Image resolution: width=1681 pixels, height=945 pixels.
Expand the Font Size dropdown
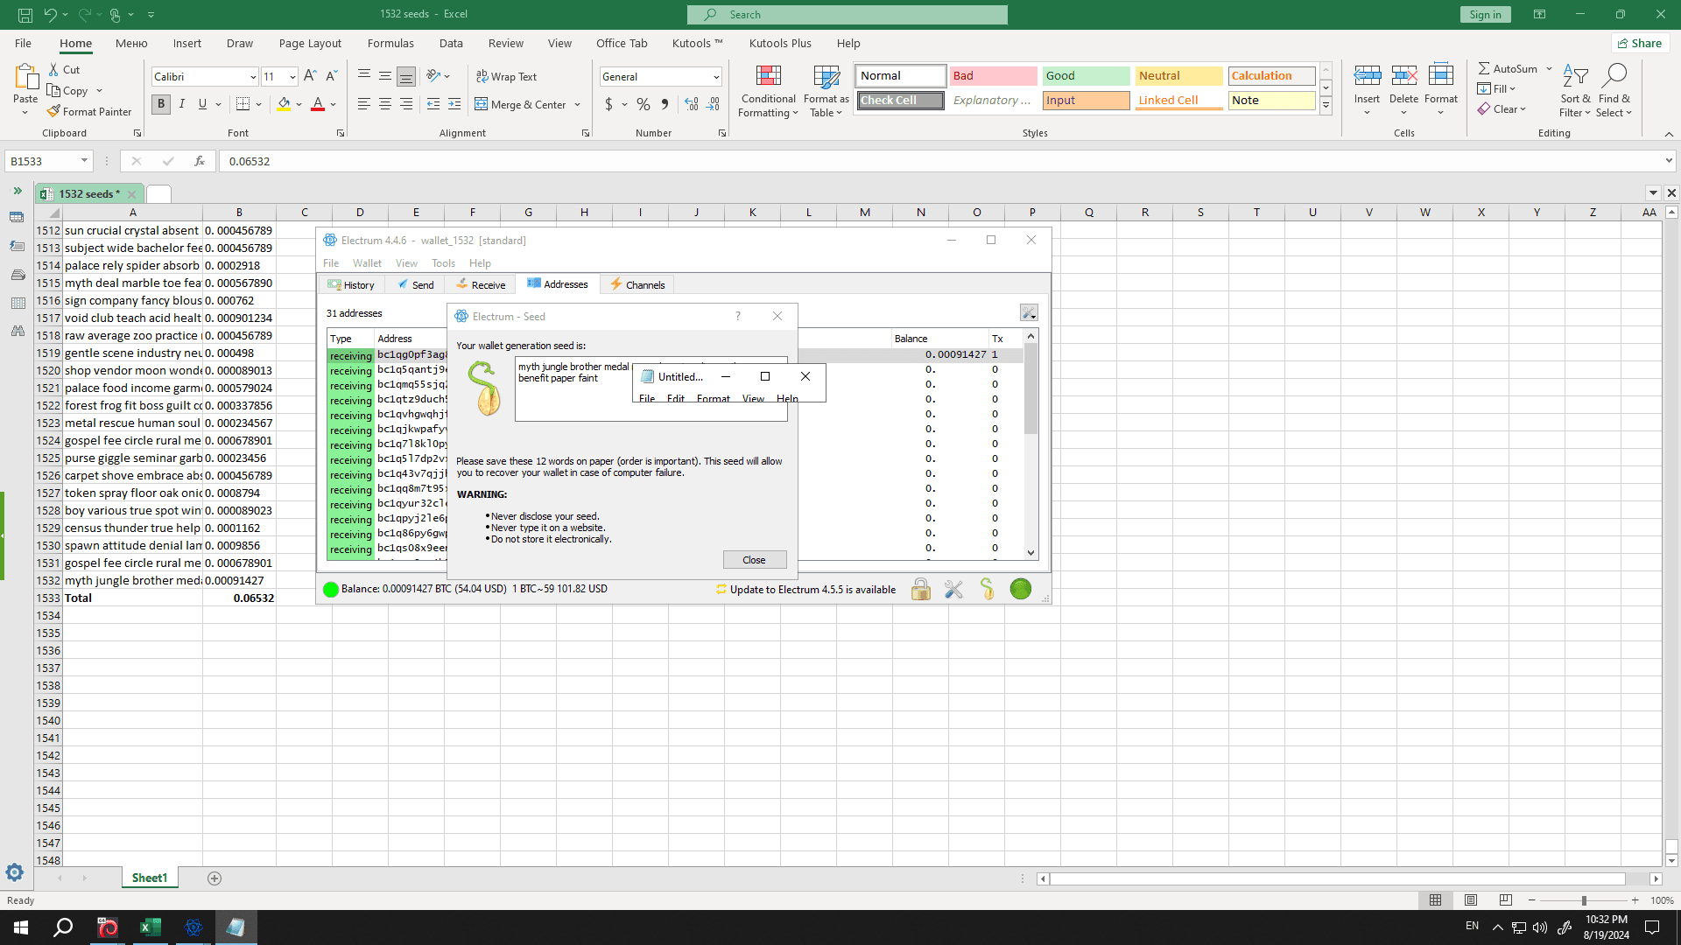pos(291,76)
